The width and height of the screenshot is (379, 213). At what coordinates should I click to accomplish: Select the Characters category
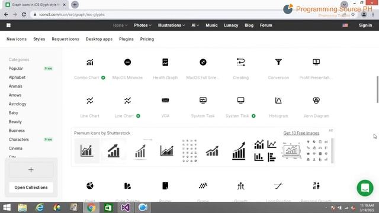point(18,140)
